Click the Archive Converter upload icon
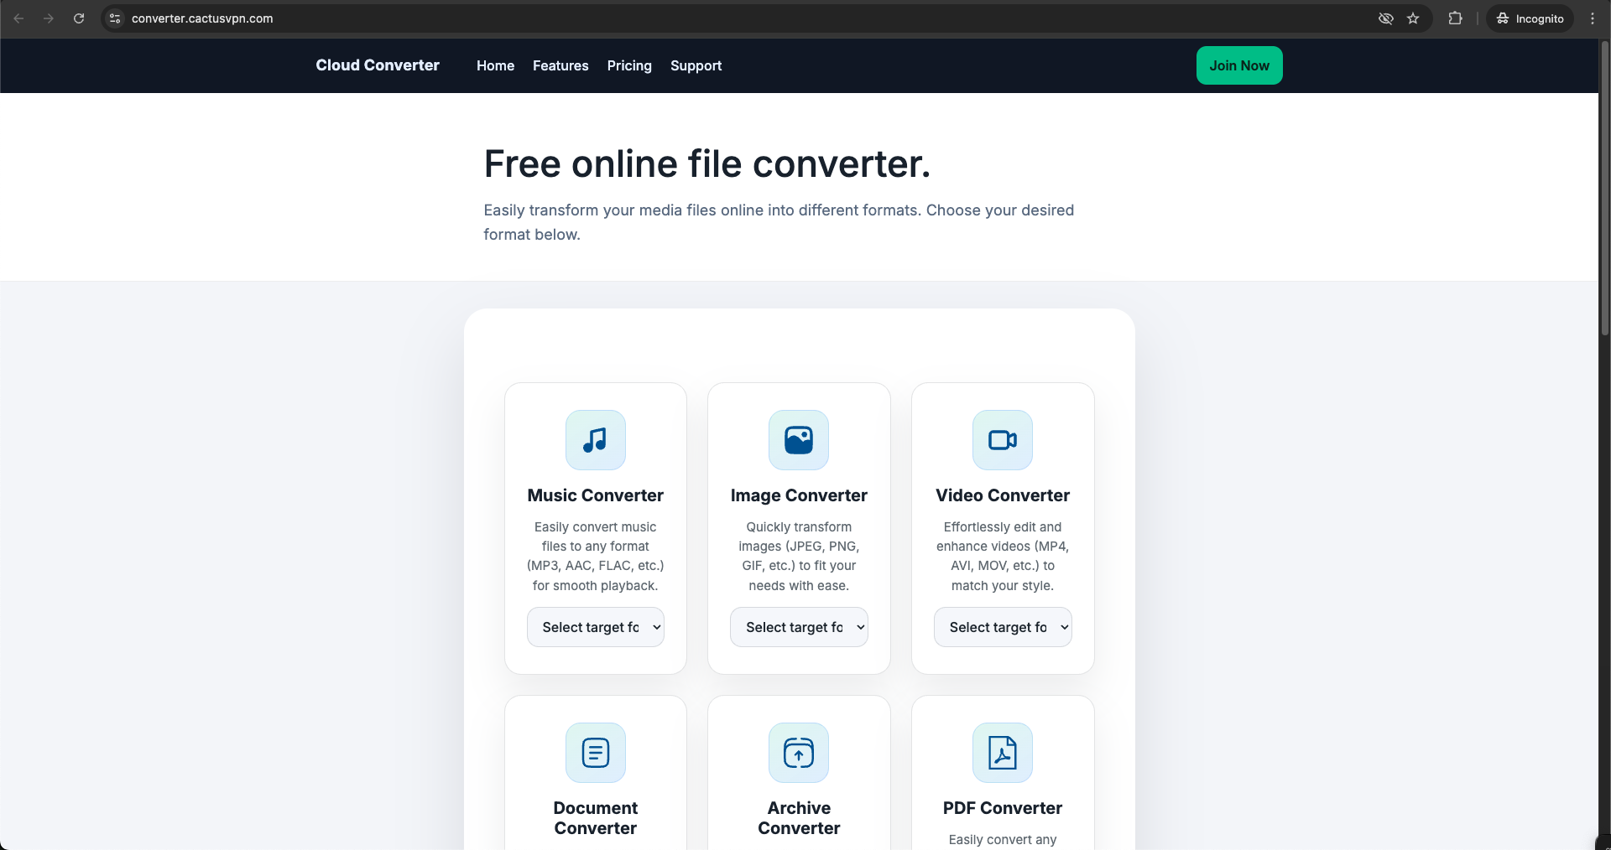 (798, 753)
